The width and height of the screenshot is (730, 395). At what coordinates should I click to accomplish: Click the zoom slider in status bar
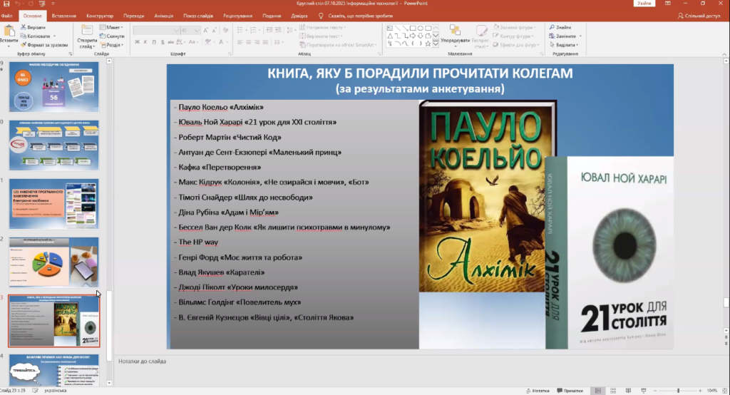click(x=677, y=390)
